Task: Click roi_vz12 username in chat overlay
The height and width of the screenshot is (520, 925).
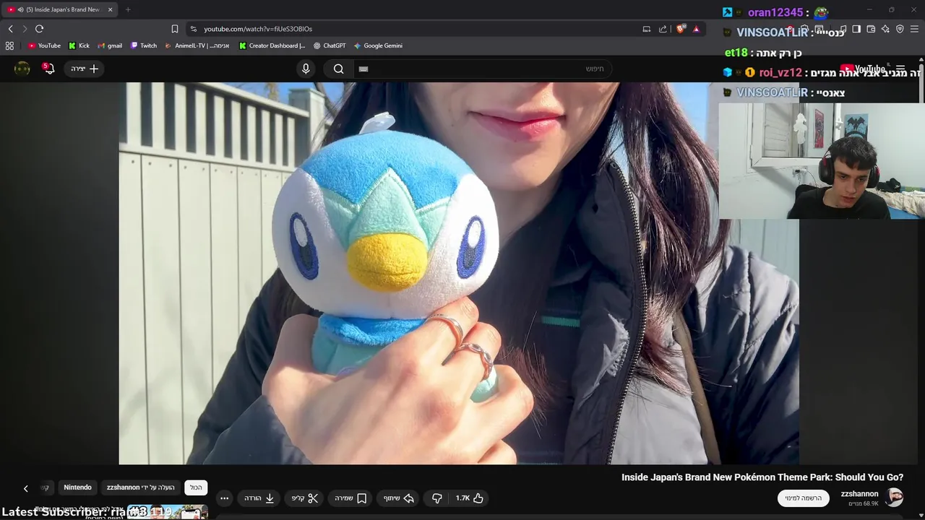Action: click(780, 72)
